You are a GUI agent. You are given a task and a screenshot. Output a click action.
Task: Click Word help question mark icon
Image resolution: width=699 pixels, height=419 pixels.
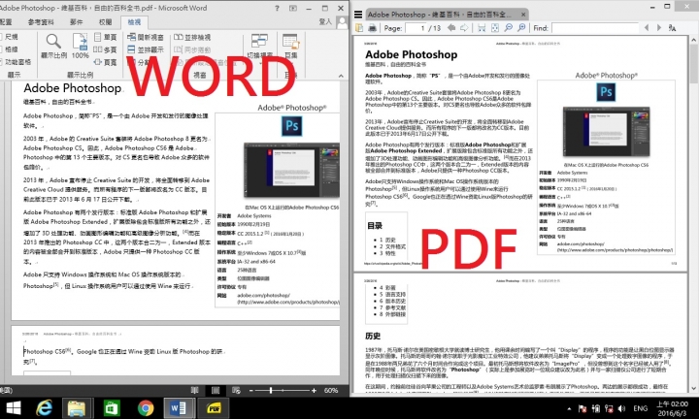coord(277,8)
